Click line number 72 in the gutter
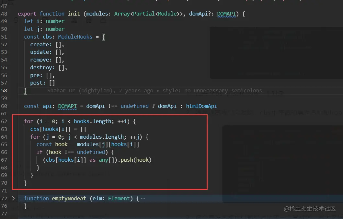 (x=4, y=199)
